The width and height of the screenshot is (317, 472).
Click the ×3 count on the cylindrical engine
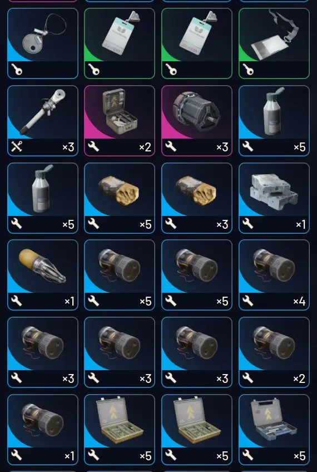[222, 147]
